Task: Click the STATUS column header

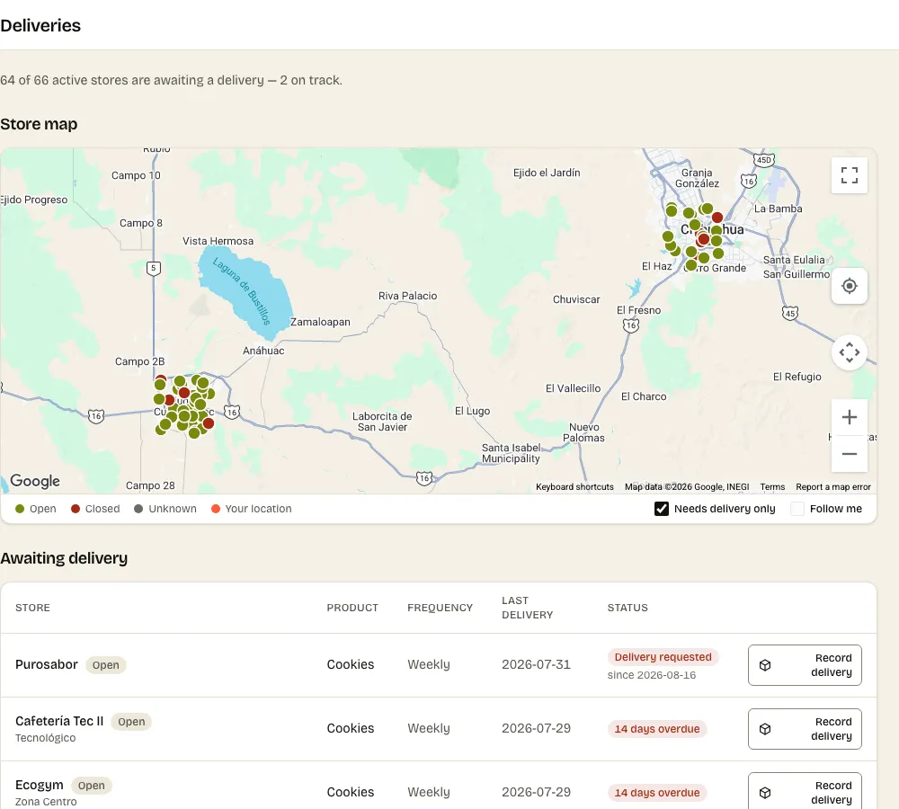Action: [628, 608]
